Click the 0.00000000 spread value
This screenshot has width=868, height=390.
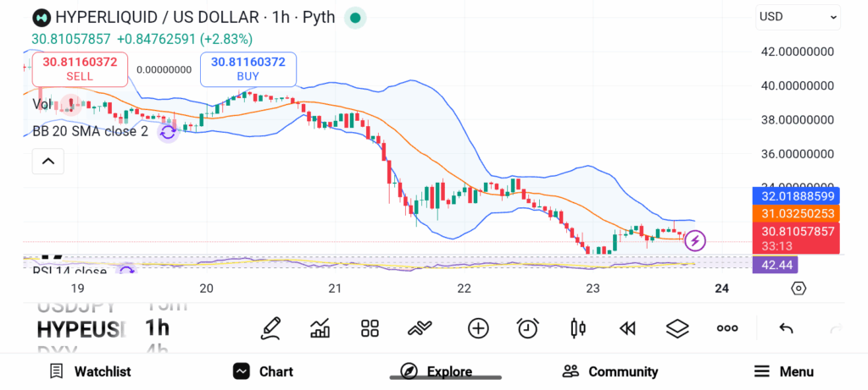click(x=164, y=69)
